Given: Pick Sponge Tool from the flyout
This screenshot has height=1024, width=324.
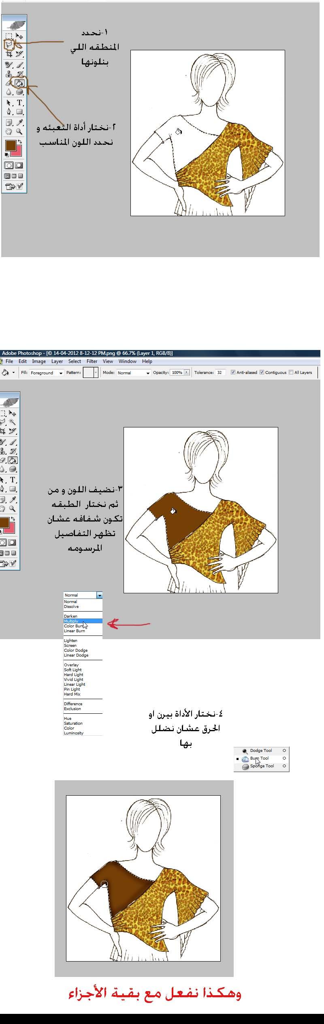Looking at the screenshot, I should click(x=262, y=766).
